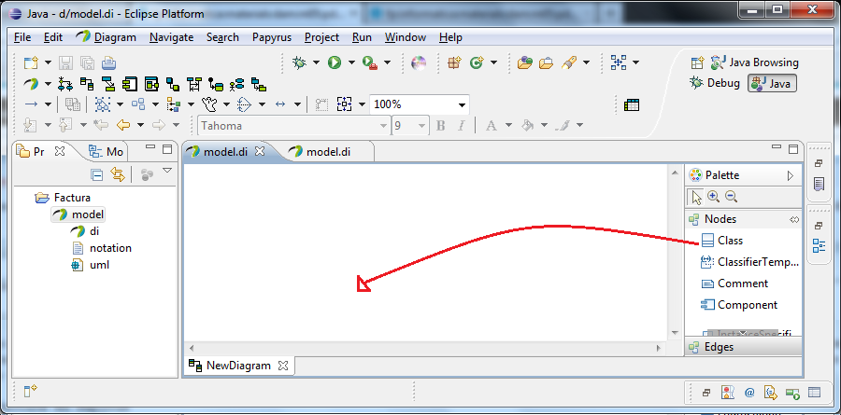Collapse all in the project explorer
Image resolution: width=841 pixels, height=415 pixels.
(x=97, y=174)
